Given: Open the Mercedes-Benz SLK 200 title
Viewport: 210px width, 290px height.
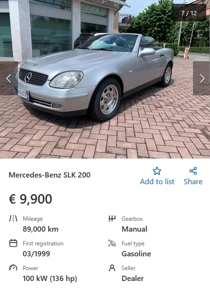Looking at the screenshot, I should [50, 175].
